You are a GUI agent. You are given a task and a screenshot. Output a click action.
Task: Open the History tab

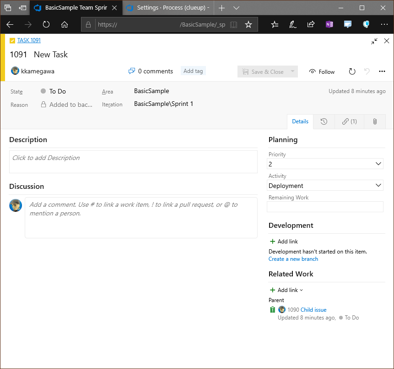click(324, 121)
